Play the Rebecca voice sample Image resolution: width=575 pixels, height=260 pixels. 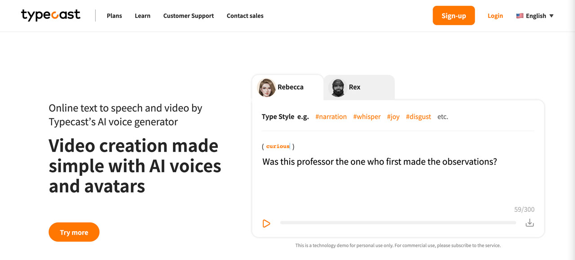point(266,223)
